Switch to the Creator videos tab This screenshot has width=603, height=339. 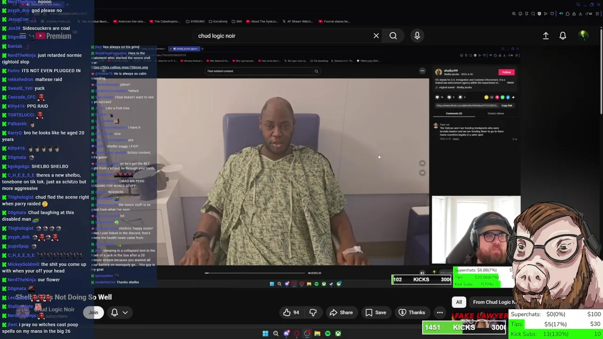(496, 113)
